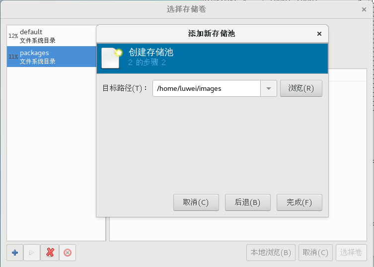The height and width of the screenshot is (267, 374).
Task: Click the red X stop pool icon
Action: [50, 253]
